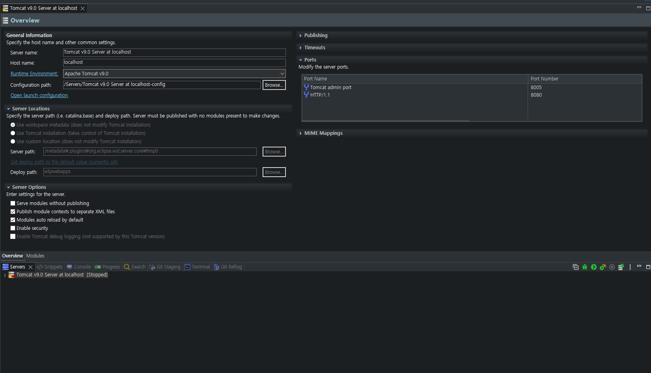
Task: Click the Configuration path input field
Action: [x=162, y=85]
